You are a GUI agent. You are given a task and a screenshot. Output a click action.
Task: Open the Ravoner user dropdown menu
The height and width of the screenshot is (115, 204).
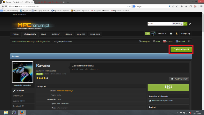162,34
